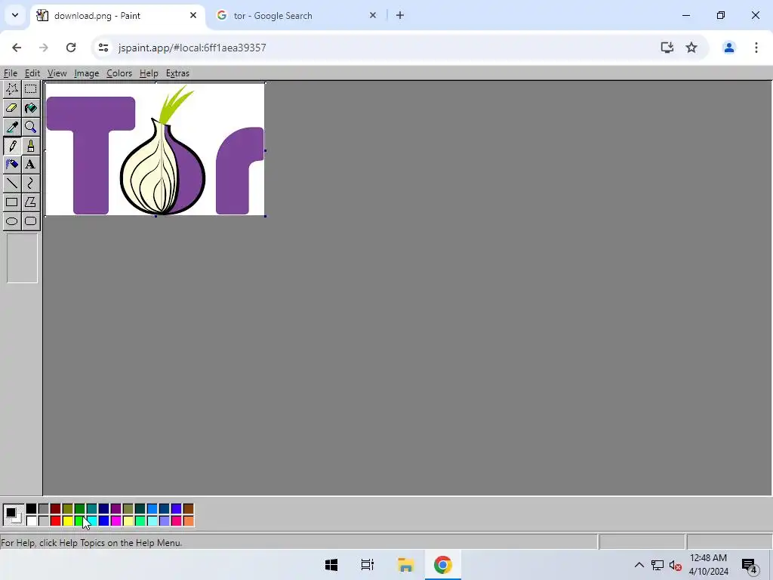Image resolution: width=773 pixels, height=580 pixels.
Task: Open network status tray icon
Action: (x=658, y=565)
